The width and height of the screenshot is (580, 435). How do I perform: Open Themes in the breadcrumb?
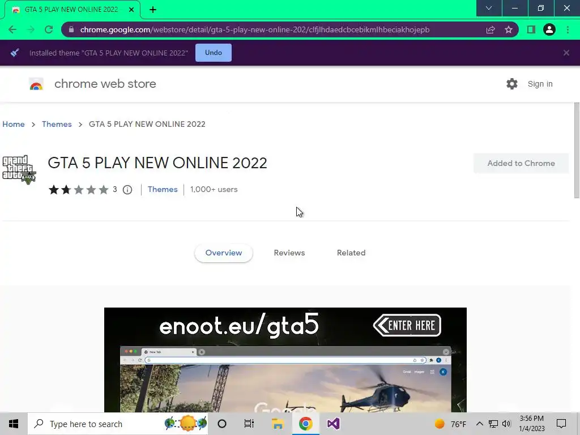[57, 124]
